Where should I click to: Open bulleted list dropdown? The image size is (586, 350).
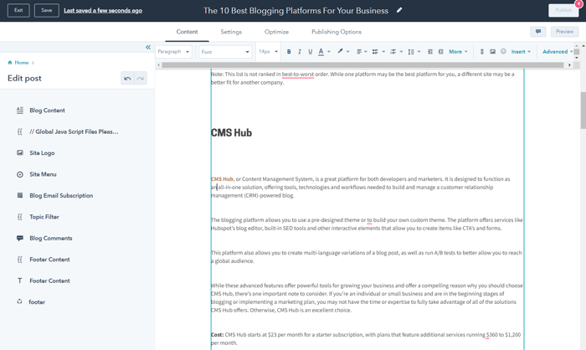(x=378, y=52)
